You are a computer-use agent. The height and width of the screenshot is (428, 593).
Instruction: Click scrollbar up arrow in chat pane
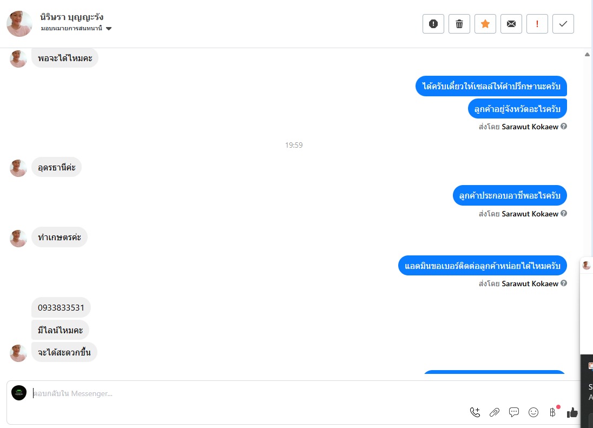587,55
